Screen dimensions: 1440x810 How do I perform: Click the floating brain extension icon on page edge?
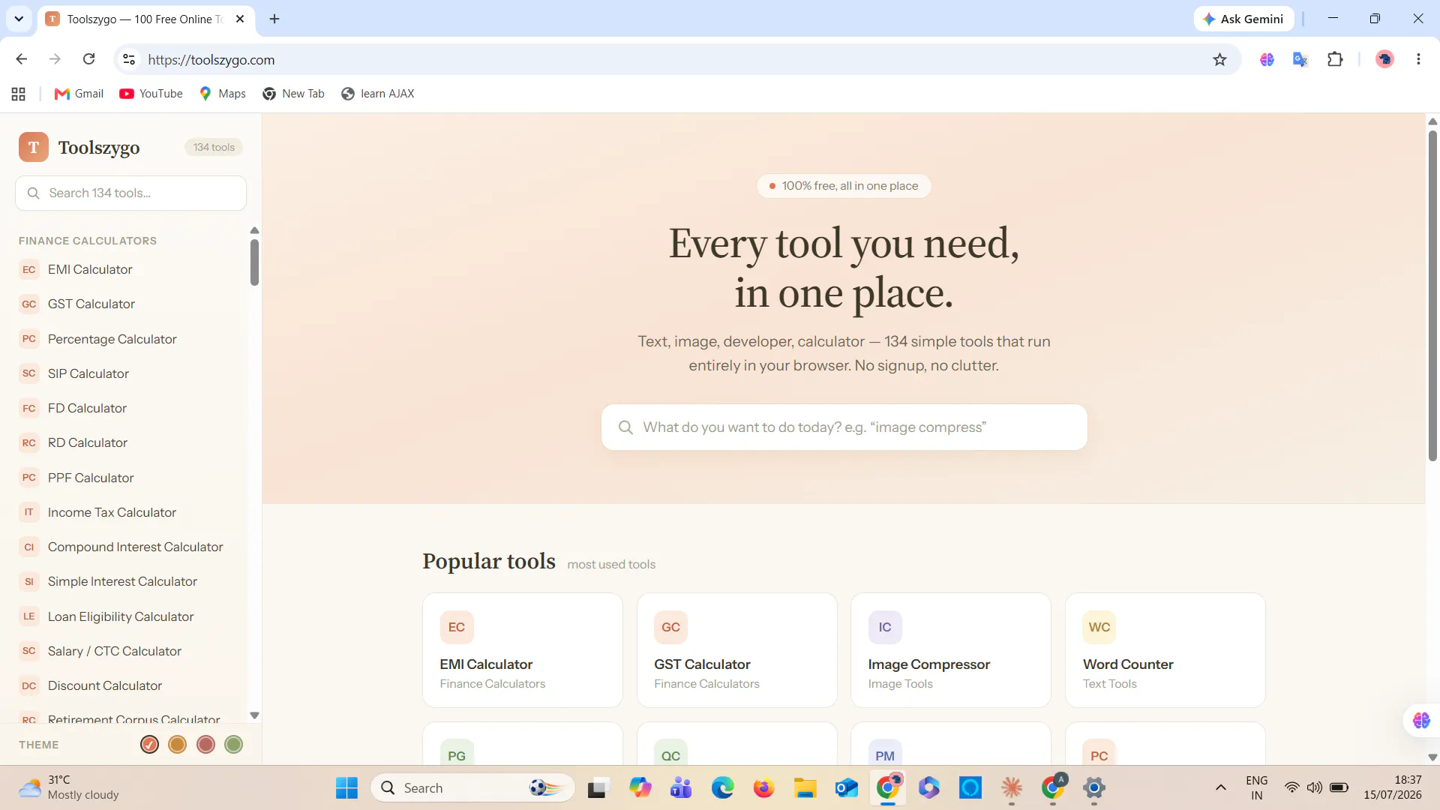point(1421,721)
